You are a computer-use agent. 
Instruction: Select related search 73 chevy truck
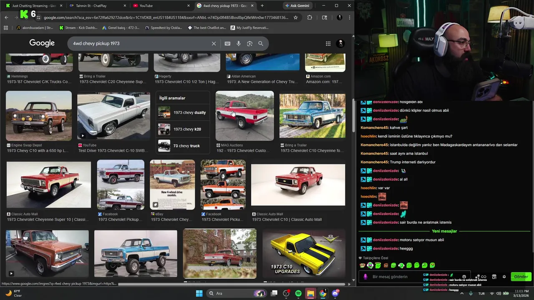coord(183,146)
